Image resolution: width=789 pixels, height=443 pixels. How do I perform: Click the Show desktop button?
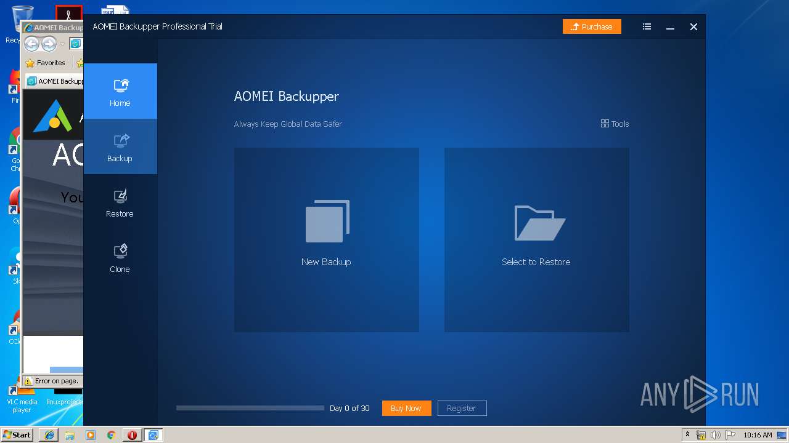click(782, 435)
